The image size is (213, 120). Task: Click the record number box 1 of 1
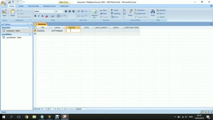click(x=49, y=109)
